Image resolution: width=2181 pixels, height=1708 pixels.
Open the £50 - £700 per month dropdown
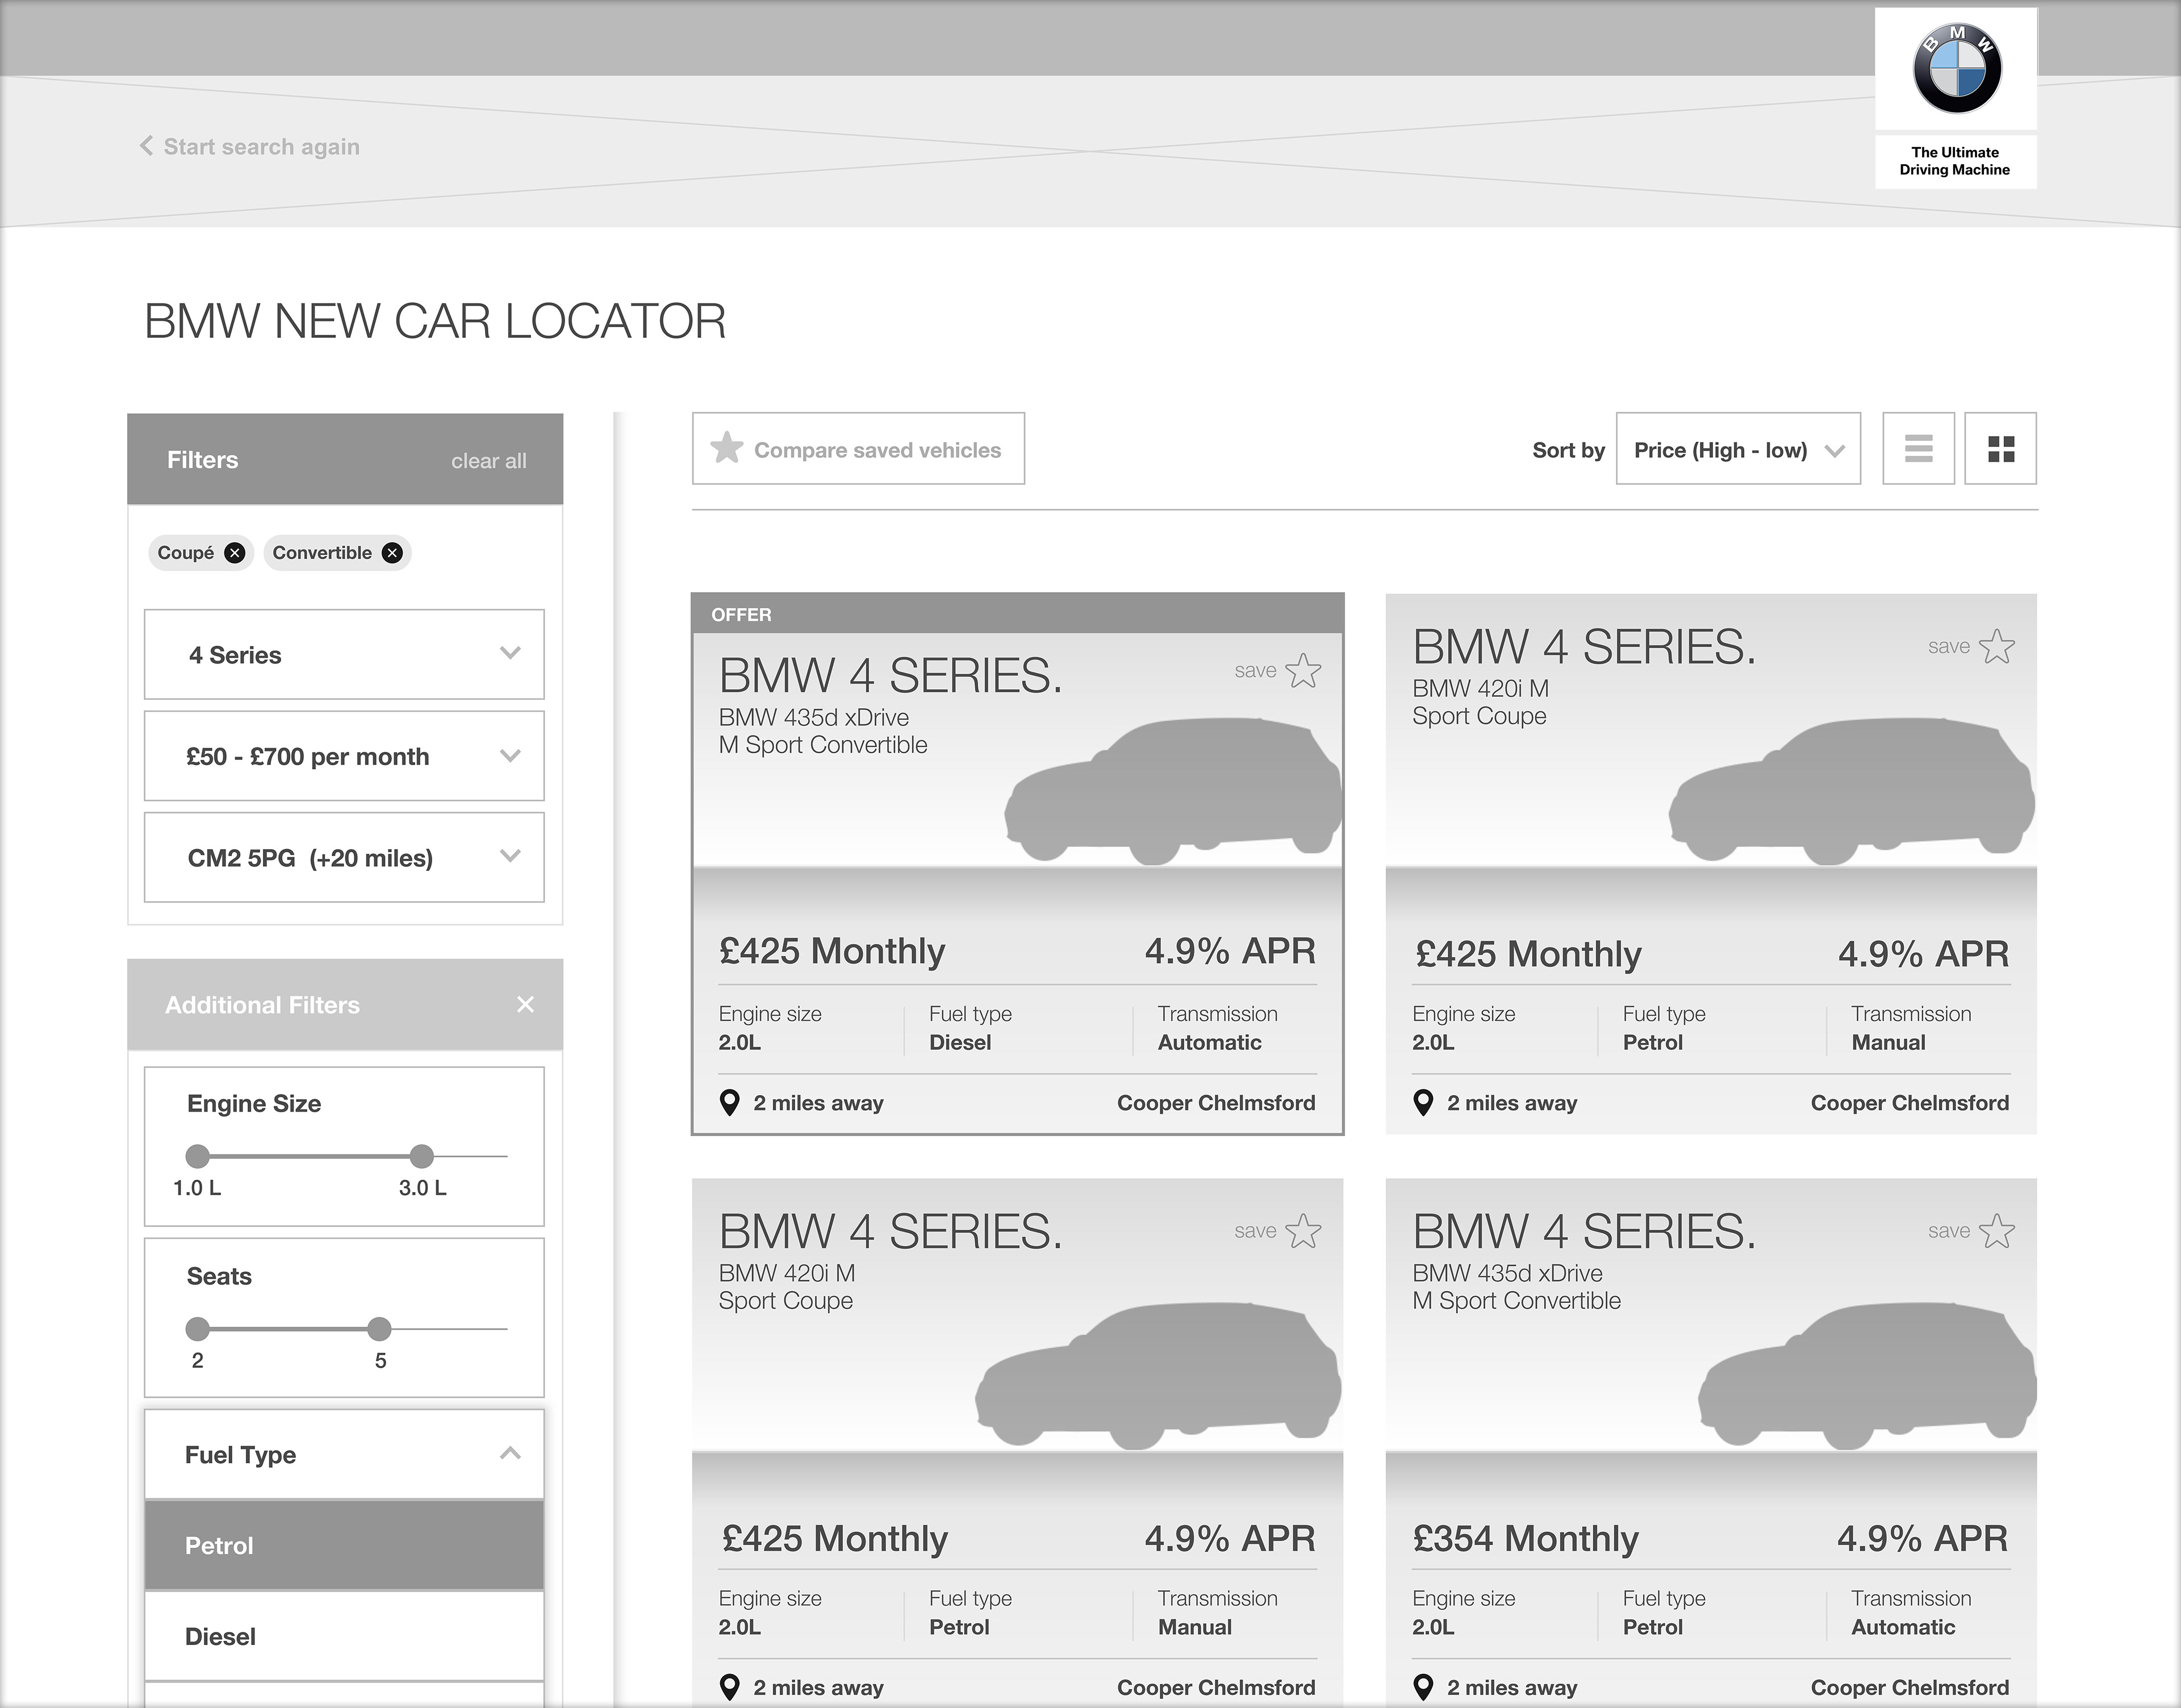pos(344,756)
